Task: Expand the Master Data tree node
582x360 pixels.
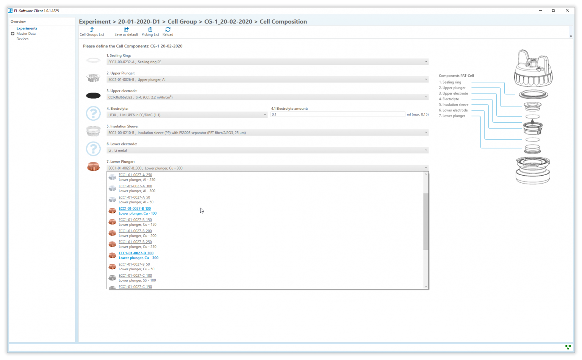Action: pos(13,34)
